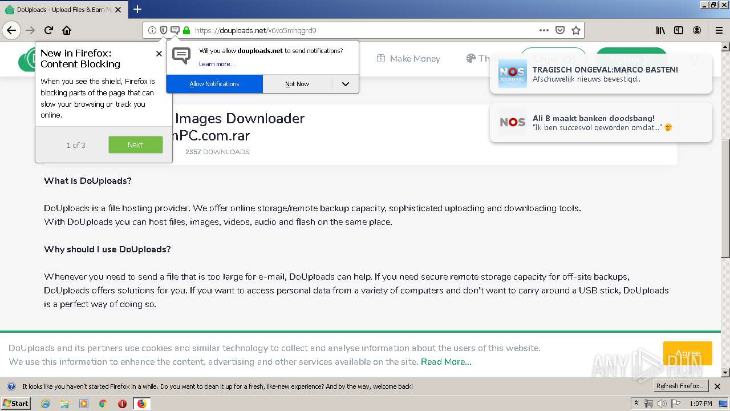Viewport: 730px width, 411px height.
Task: Open the Make Money menu item
Action: coord(408,58)
